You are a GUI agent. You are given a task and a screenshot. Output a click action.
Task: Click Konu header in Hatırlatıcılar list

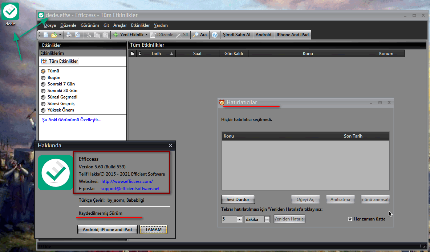click(x=281, y=136)
